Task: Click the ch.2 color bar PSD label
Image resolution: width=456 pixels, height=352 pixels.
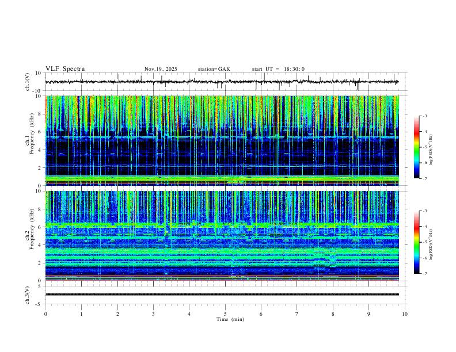Action: click(431, 244)
